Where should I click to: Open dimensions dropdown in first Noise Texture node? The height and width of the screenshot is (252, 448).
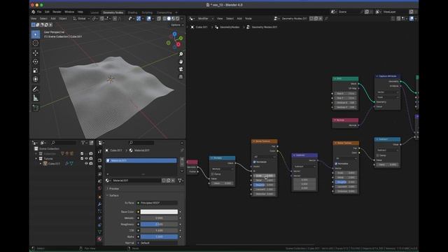(x=265, y=157)
